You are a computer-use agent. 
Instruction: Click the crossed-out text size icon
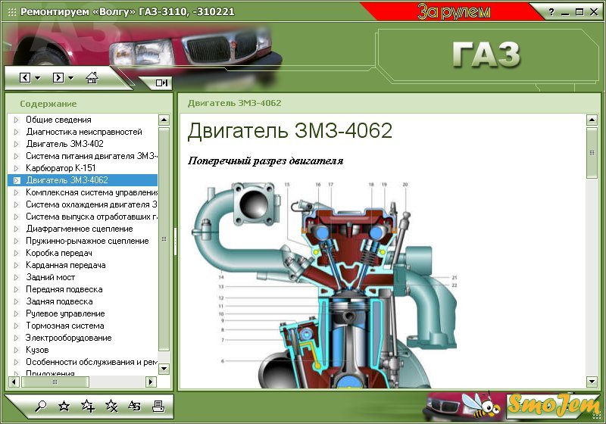coord(135,407)
